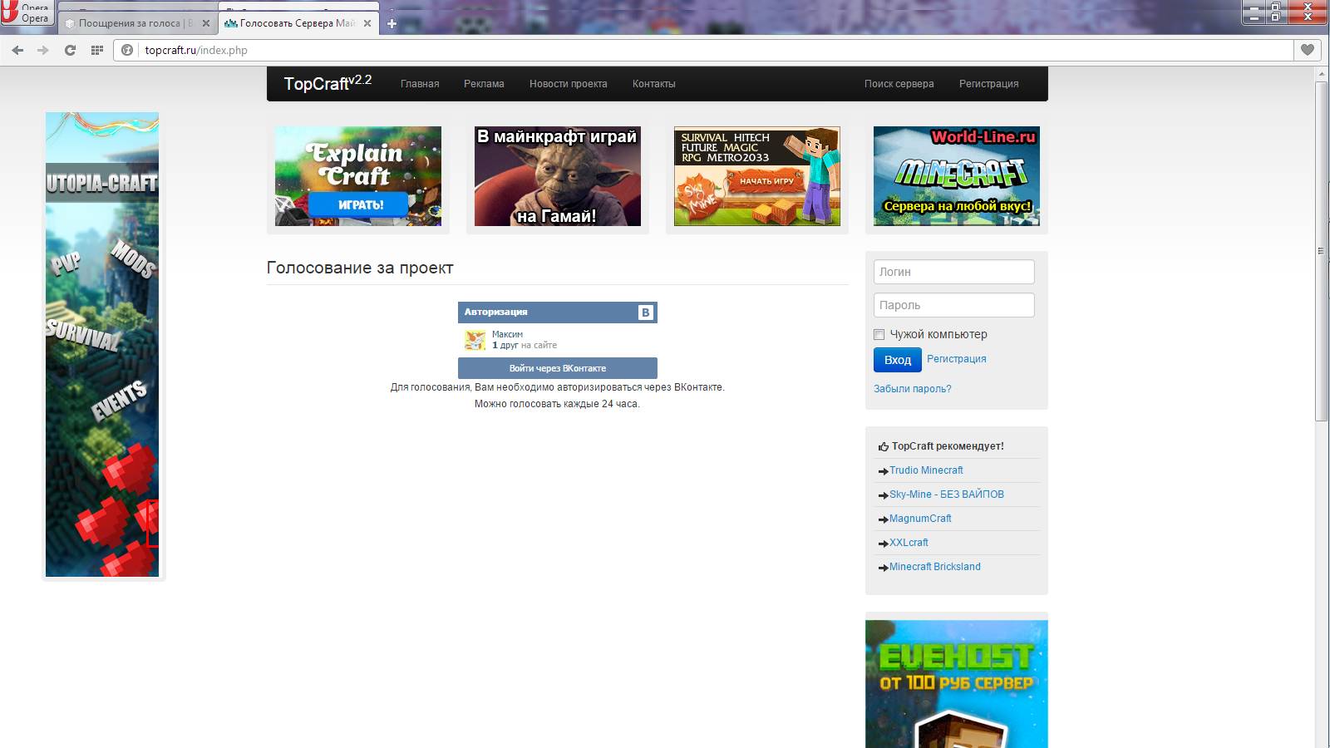Viewport: 1330px width, 748px height.
Task: Go forward with the browser forward arrow
Action: coord(43,50)
